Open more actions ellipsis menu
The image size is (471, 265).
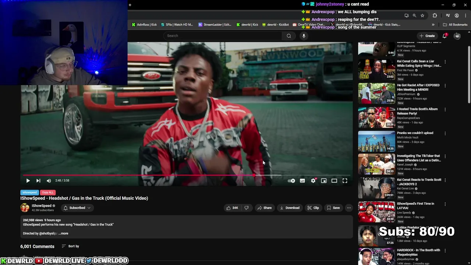(349, 208)
